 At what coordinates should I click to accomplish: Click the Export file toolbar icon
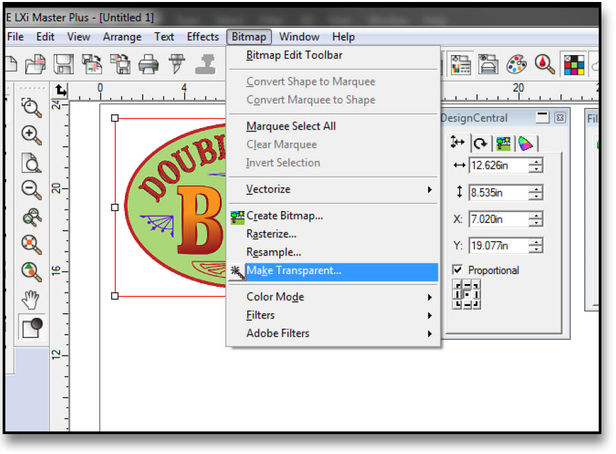tap(120, 64)
